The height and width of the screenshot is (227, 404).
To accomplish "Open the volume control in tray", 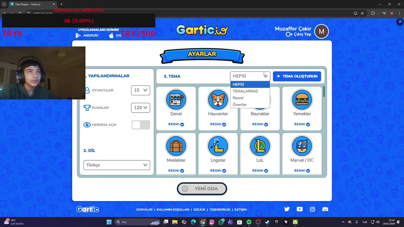I will [378, 222].
